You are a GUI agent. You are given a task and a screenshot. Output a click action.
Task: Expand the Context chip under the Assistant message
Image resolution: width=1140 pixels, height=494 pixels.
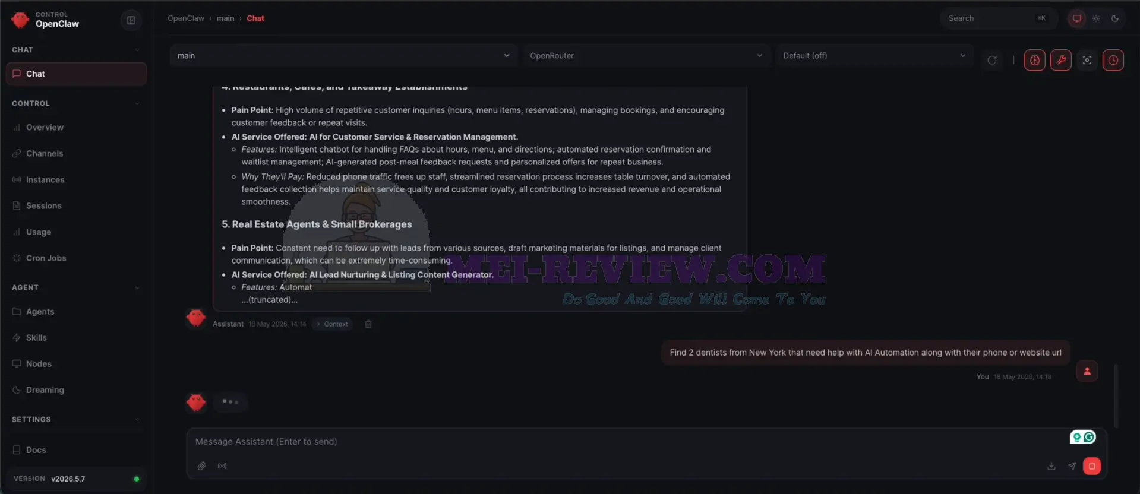(x=333, y=324)
